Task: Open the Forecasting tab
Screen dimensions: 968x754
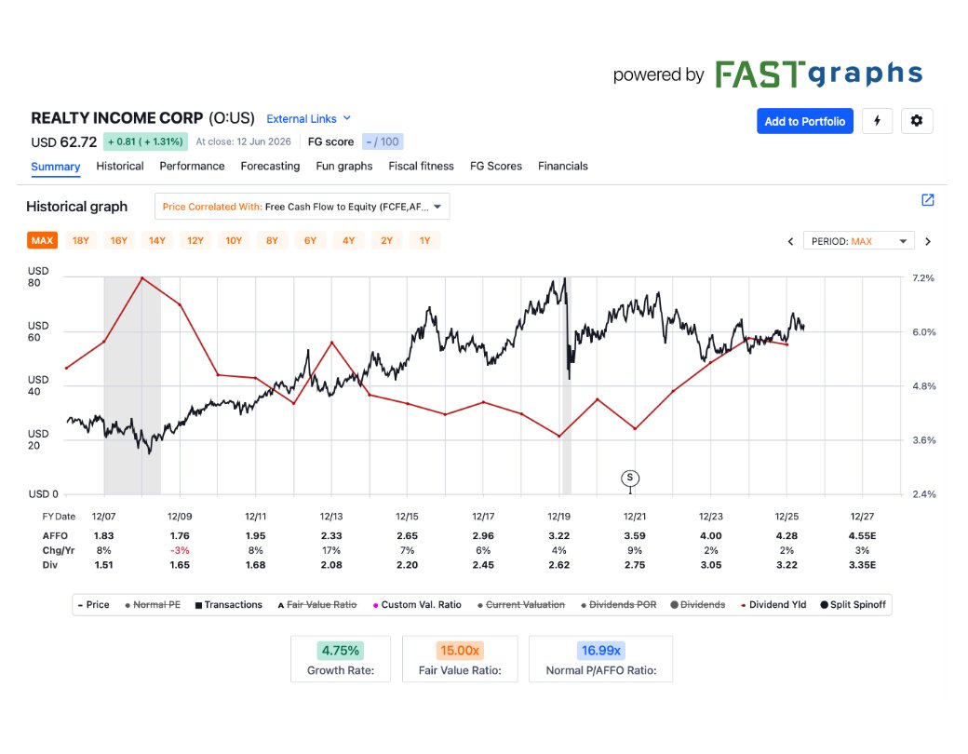Action: point(271,166)
